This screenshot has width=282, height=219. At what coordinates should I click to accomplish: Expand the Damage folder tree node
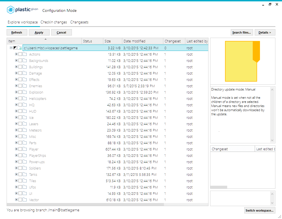coord(16,73)
